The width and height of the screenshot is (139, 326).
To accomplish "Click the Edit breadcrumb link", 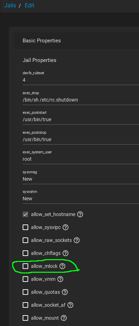I will tap(29, 5).
